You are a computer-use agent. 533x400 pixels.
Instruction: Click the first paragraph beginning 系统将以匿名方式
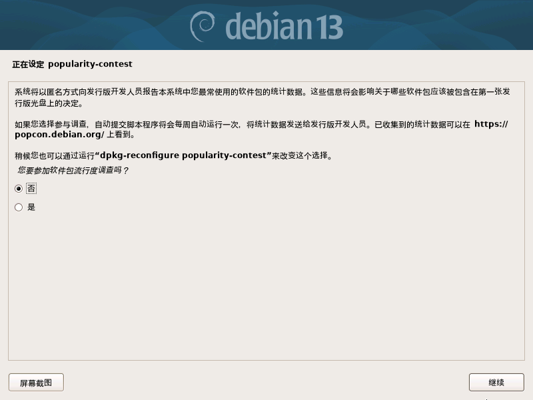[263, 97]
